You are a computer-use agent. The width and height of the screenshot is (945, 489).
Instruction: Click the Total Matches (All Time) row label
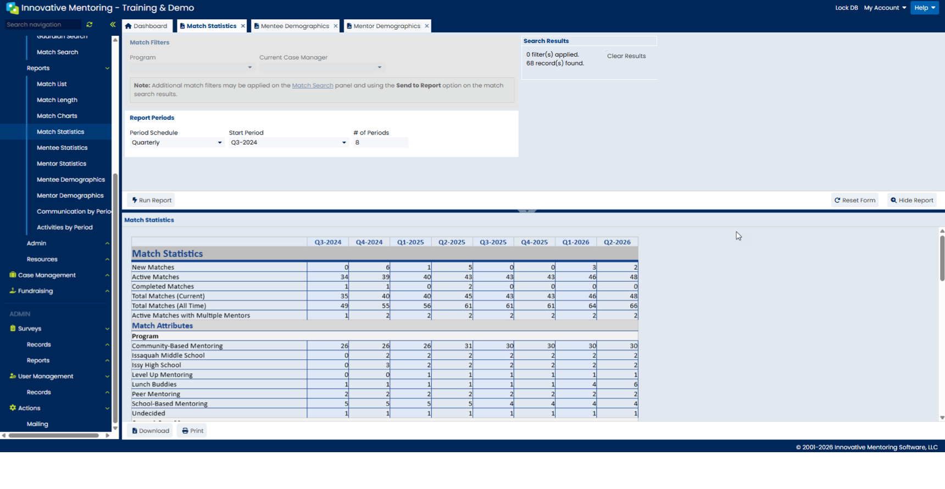click(x=169, y=306)
